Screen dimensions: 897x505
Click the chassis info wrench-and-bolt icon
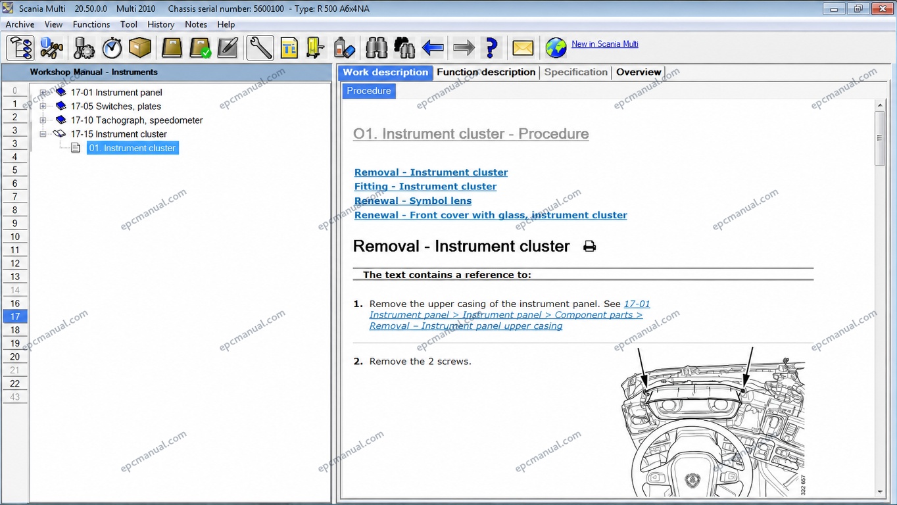tap(51, 48)
